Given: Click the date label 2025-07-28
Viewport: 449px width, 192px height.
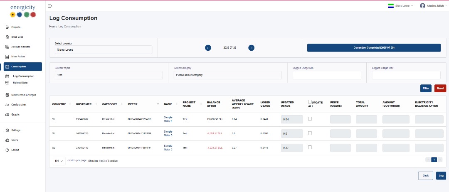Looking at the screenshot, I should tap(229, 48).
